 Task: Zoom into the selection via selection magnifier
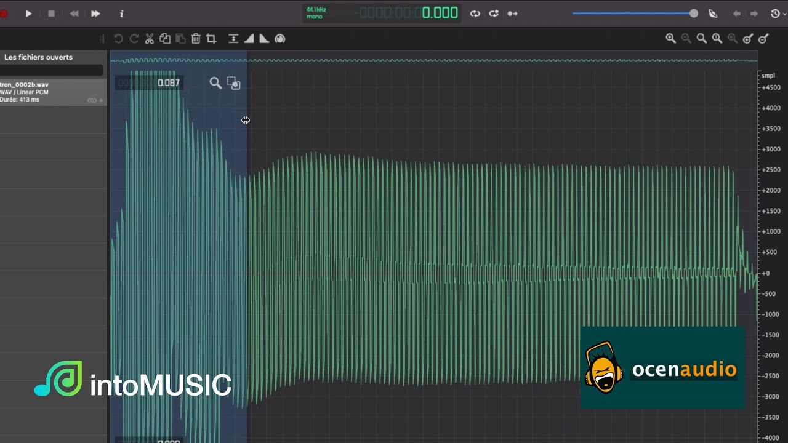[215, 83]
